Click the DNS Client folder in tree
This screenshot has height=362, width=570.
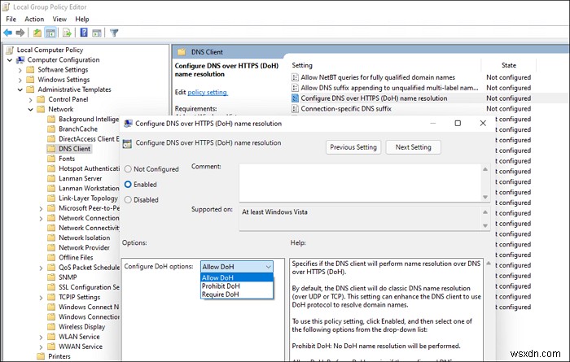(74, 149)
